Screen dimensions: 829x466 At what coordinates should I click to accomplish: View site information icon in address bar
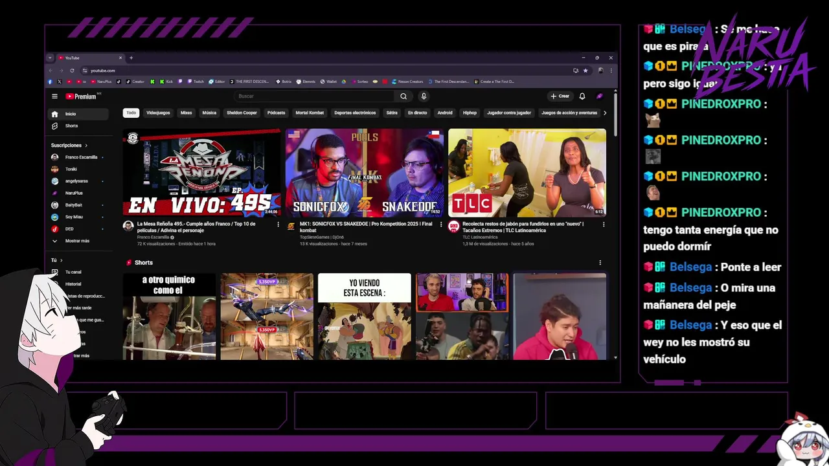pos(85,71)
